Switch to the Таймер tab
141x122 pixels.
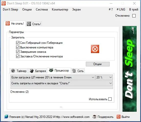coord(19,71)
